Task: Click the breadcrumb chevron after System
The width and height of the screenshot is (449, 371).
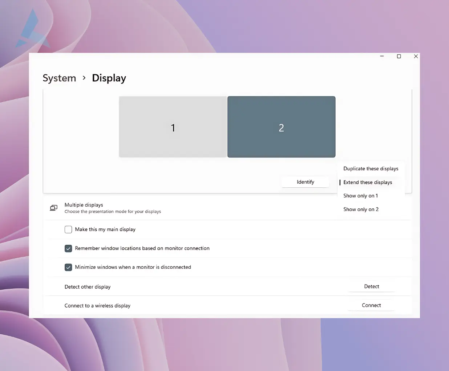Action: coord(84,78)
